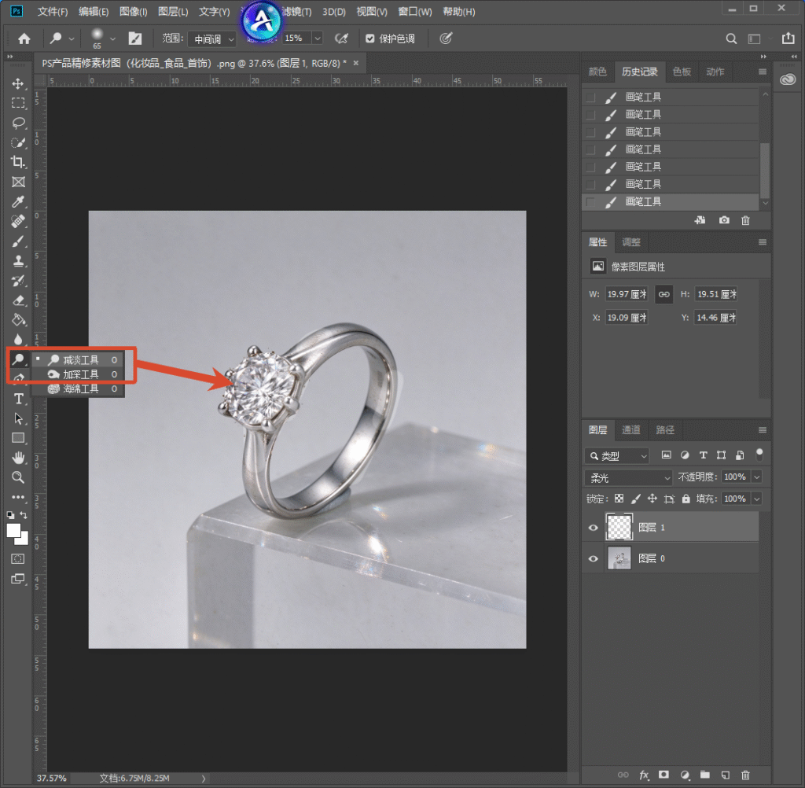
Task: Open the 文件(F) menu
Action: click(53, 11)
